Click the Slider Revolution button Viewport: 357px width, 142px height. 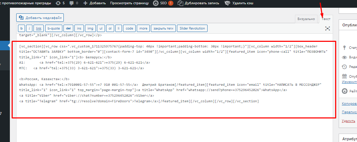[x=192, y=28]
